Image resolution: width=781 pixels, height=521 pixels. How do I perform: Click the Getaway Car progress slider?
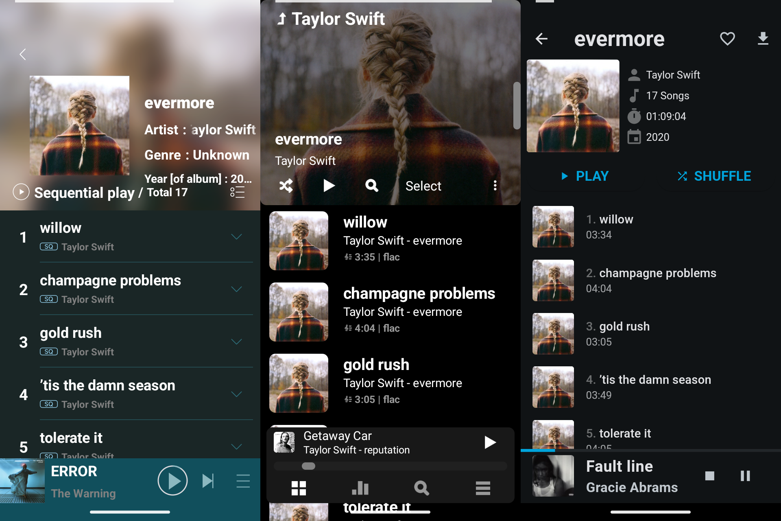[x=390, y=466]
